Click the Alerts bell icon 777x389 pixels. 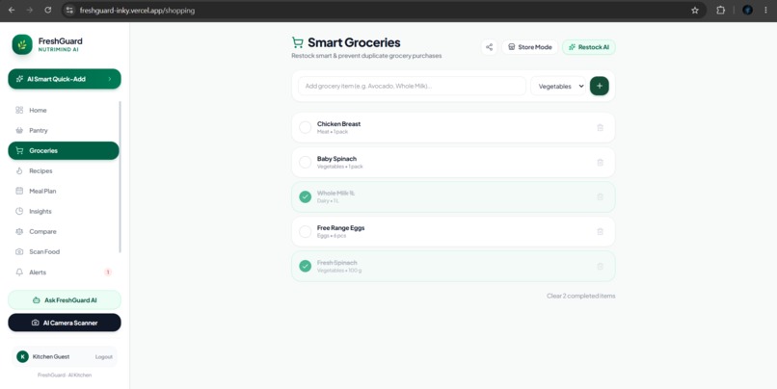[x=19, y=272]
